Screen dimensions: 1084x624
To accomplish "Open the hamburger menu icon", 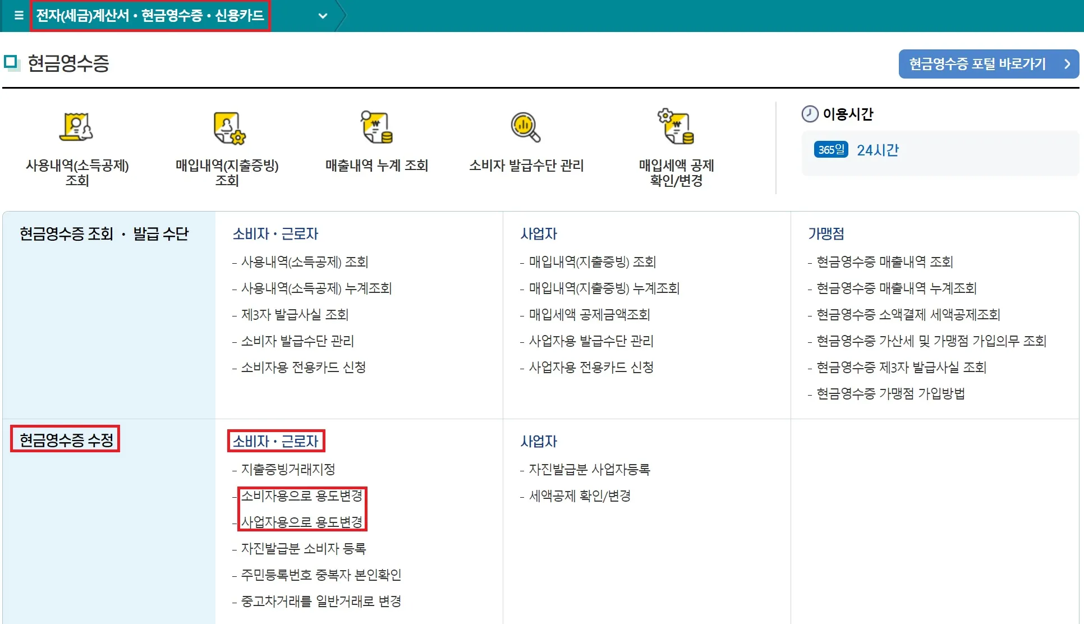I will pyautogui.click(x=19, y=15).
